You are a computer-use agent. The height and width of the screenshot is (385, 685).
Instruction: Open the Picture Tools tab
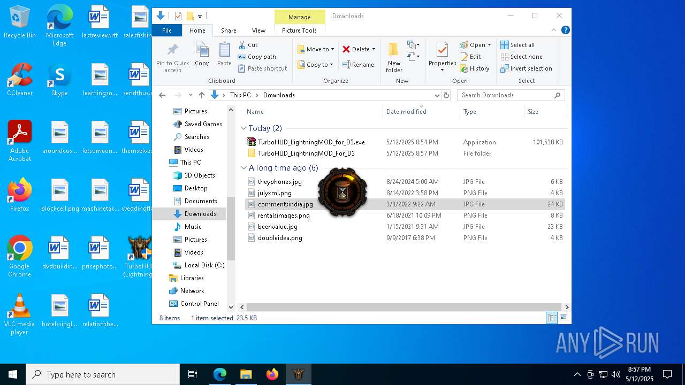(x=299, y=30)
